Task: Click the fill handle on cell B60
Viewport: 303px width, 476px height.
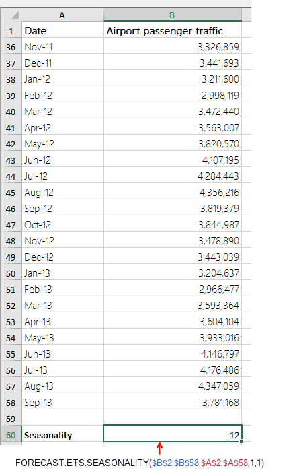Action: click(241, 441)
